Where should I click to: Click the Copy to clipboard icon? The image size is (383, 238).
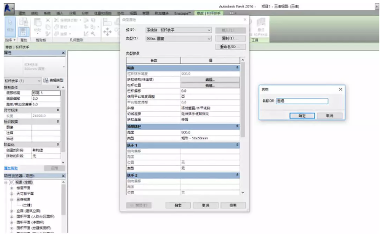coord(48,27)
